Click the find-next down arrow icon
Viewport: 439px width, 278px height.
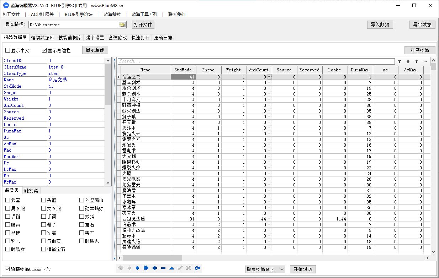pos(408,61)
